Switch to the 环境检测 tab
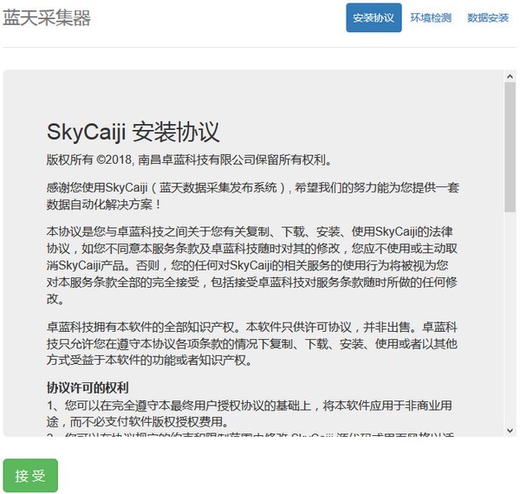520x494 pixels. pyautogui.click(x=431, y=17)
